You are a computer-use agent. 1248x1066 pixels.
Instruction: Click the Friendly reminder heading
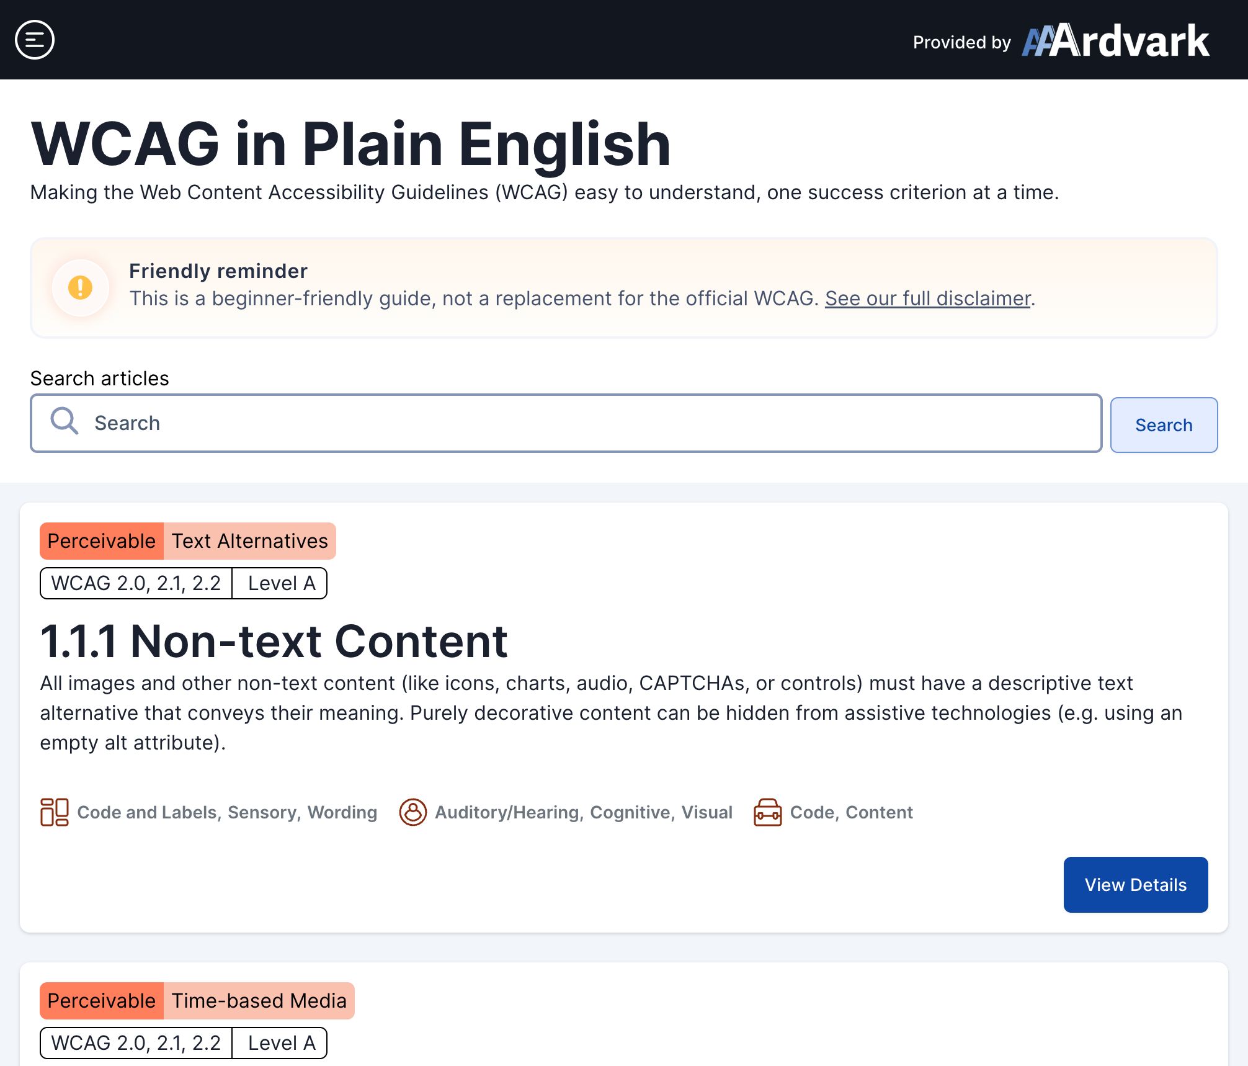pos(218,271)
